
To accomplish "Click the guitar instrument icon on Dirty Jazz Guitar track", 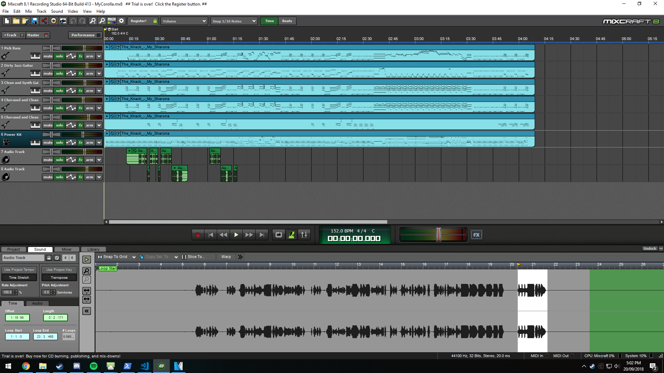I will tap(5, 73).
